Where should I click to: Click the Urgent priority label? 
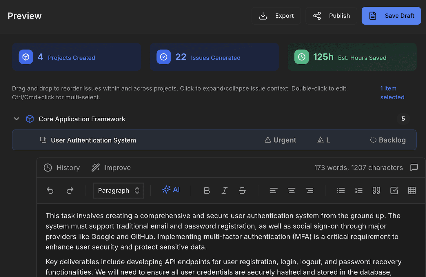(x=280, y=140)
